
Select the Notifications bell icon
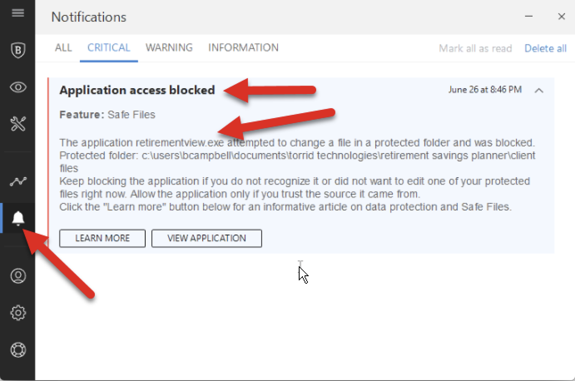pos(18,218)
